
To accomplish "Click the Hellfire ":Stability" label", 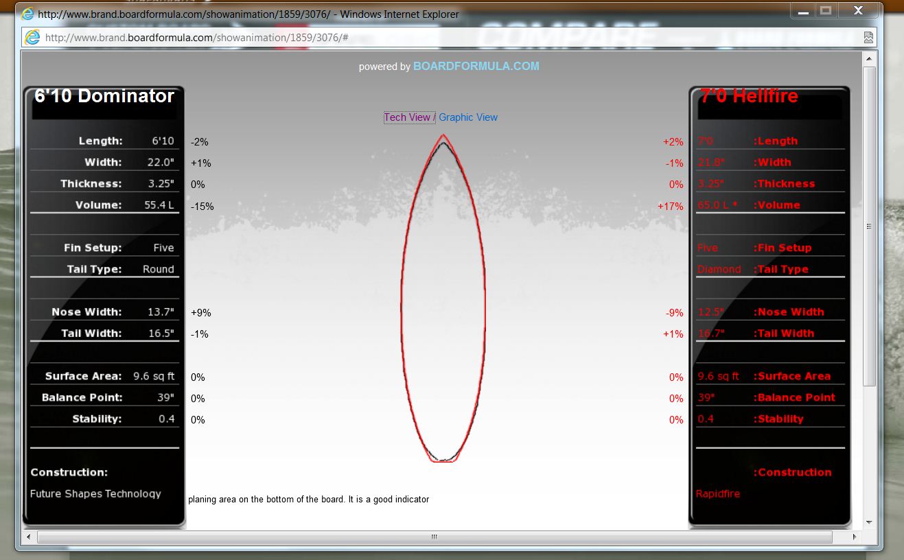I will [x=778, y=419].
